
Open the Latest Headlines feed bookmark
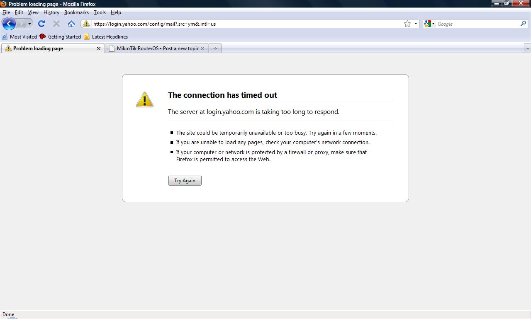coord(106,36)
